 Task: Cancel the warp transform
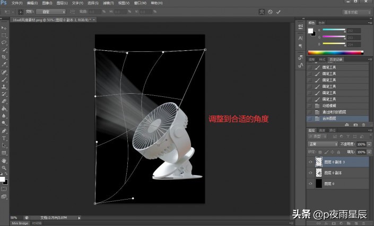pyautogui.click(x=270, y=12)
